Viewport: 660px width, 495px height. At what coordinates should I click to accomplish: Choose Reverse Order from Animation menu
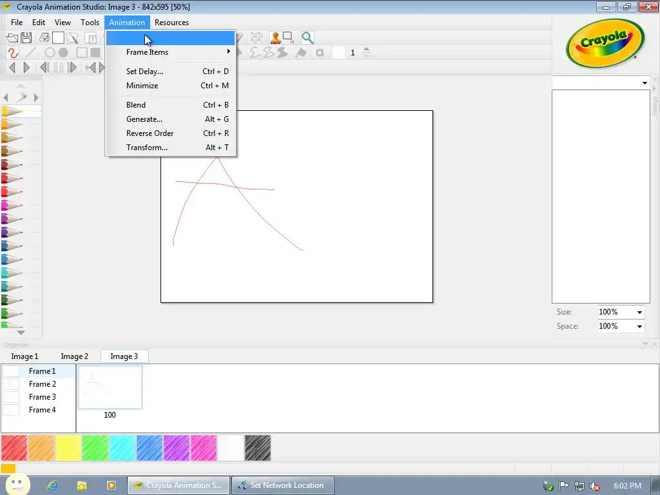[170, 133]
